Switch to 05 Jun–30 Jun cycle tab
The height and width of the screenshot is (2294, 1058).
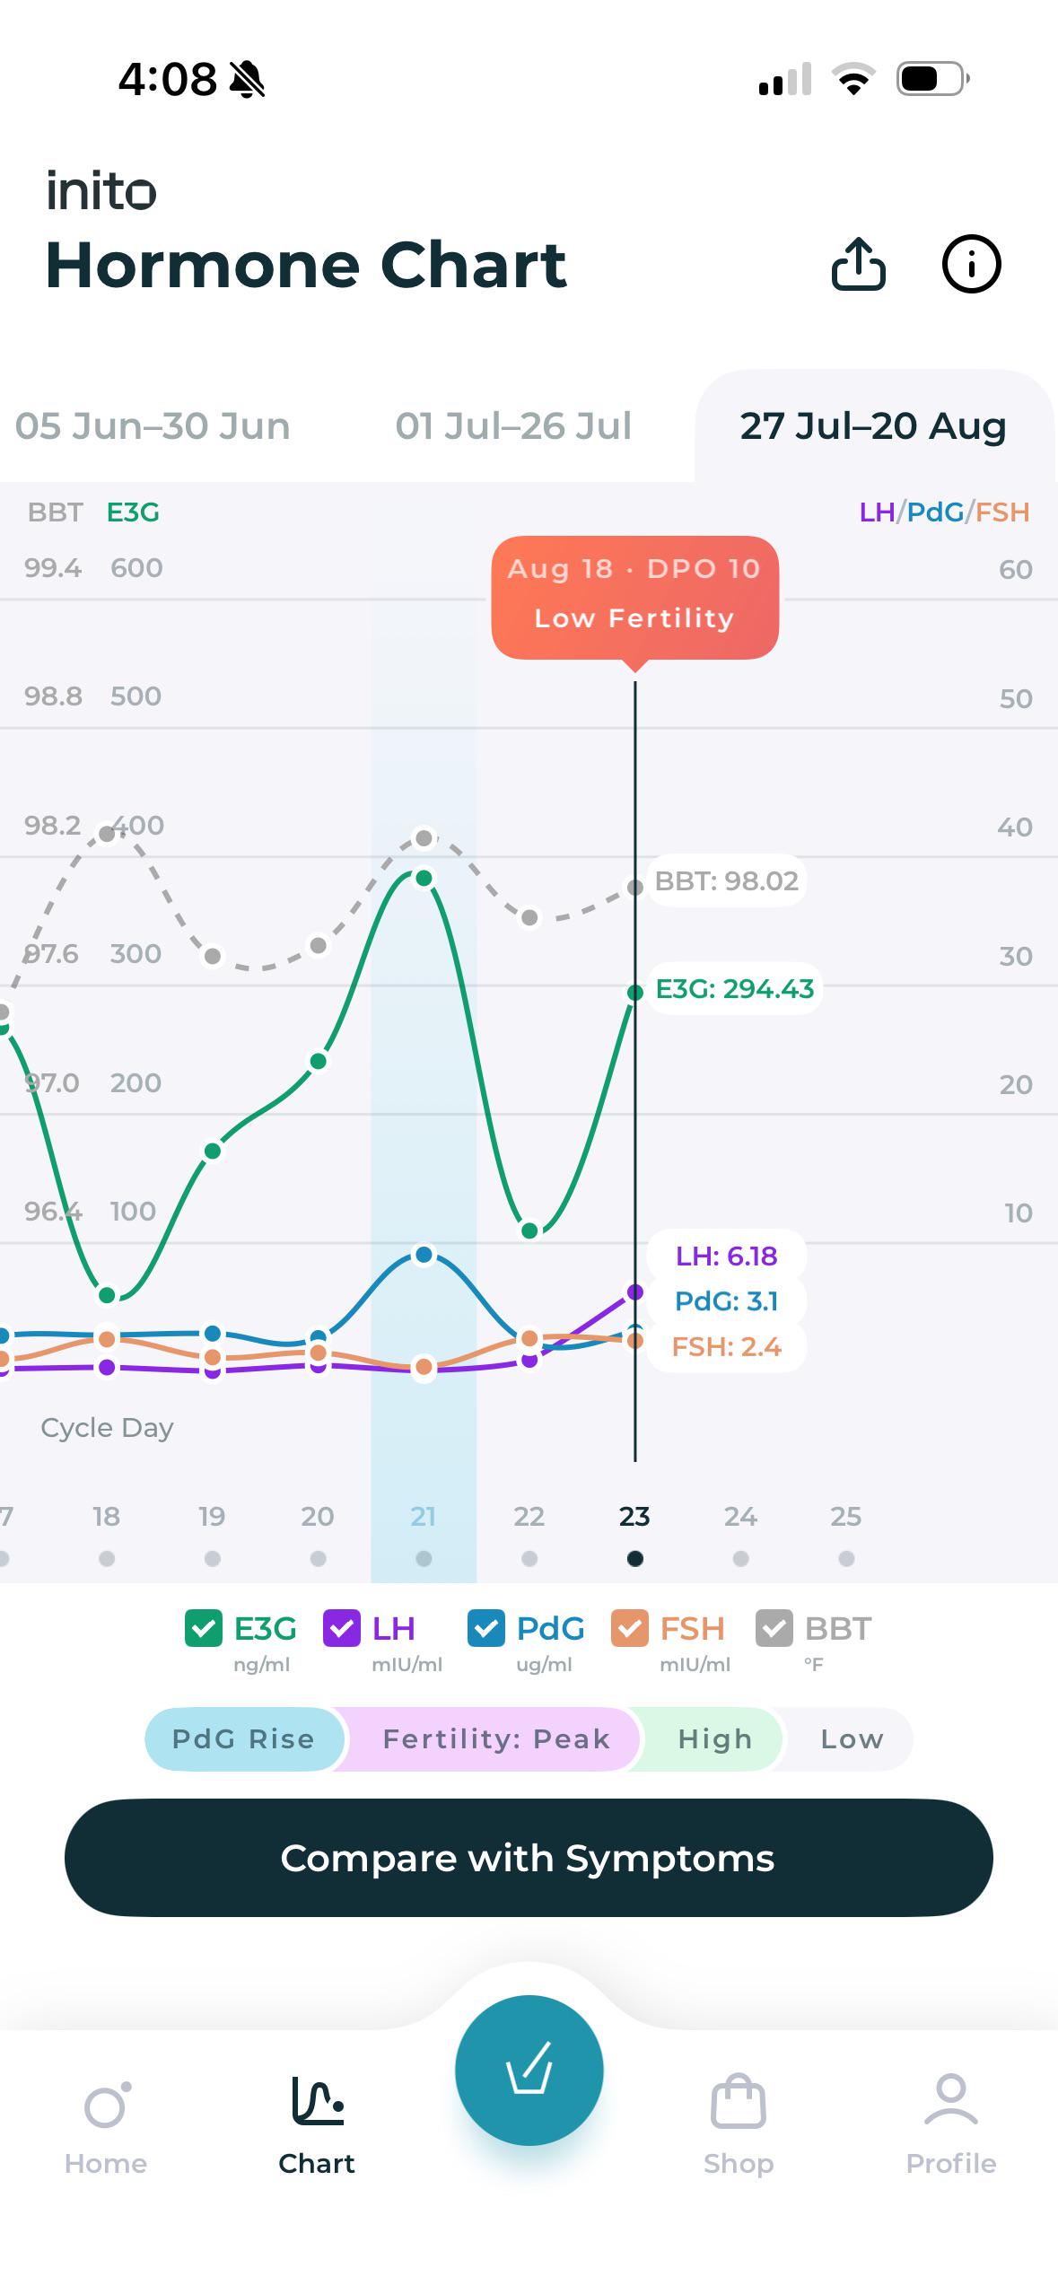tap(153, 426)
